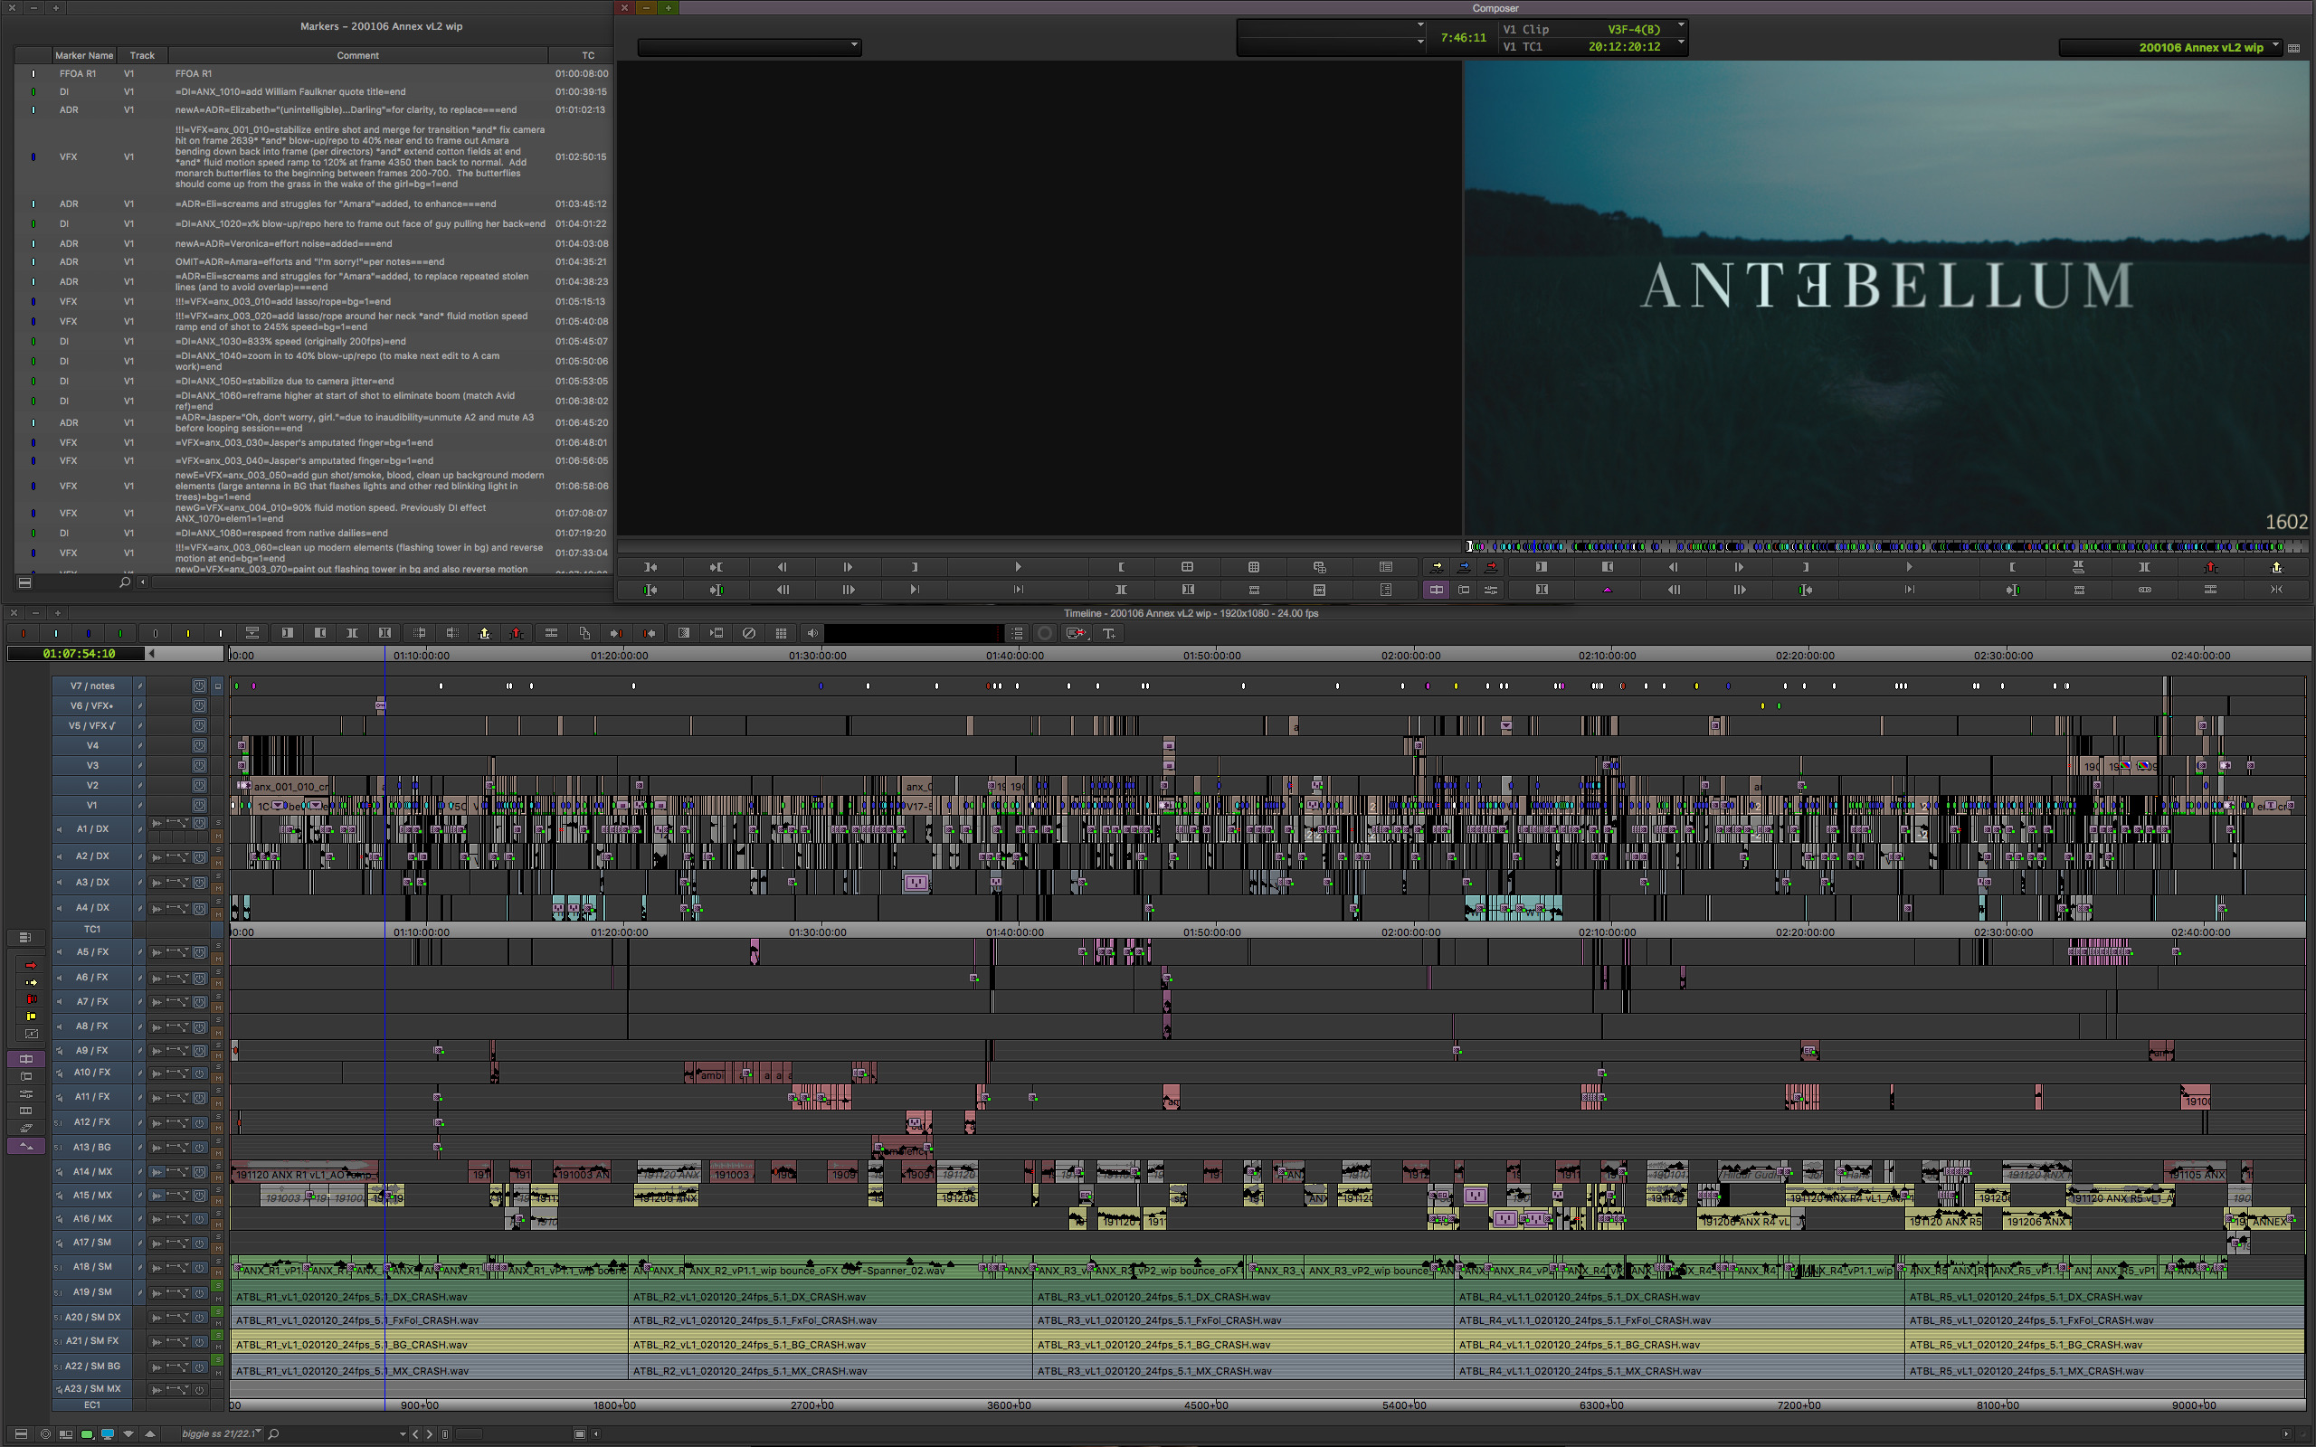Viewport: 2316px width, 1447px height.
Task: Click the Play button under the record monitor
Action: pos(1908,568)
